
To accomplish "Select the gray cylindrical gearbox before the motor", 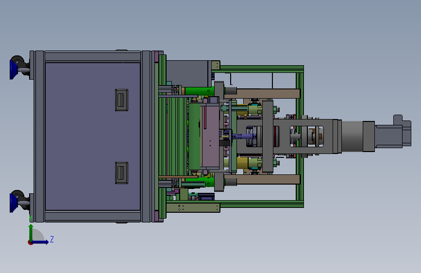I will point(353,136).
